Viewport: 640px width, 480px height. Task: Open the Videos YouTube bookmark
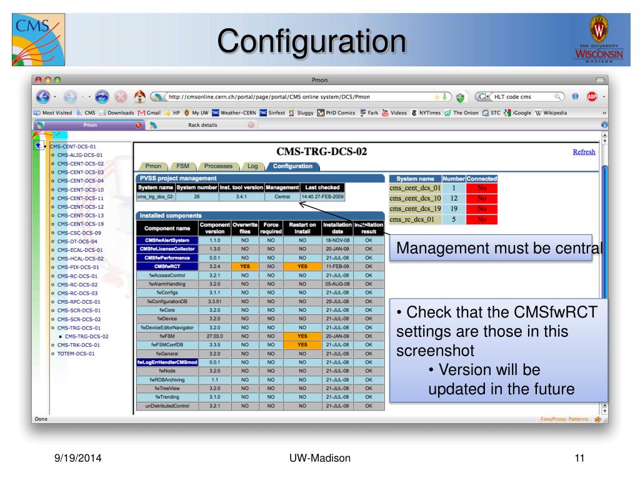click(394, 112)
